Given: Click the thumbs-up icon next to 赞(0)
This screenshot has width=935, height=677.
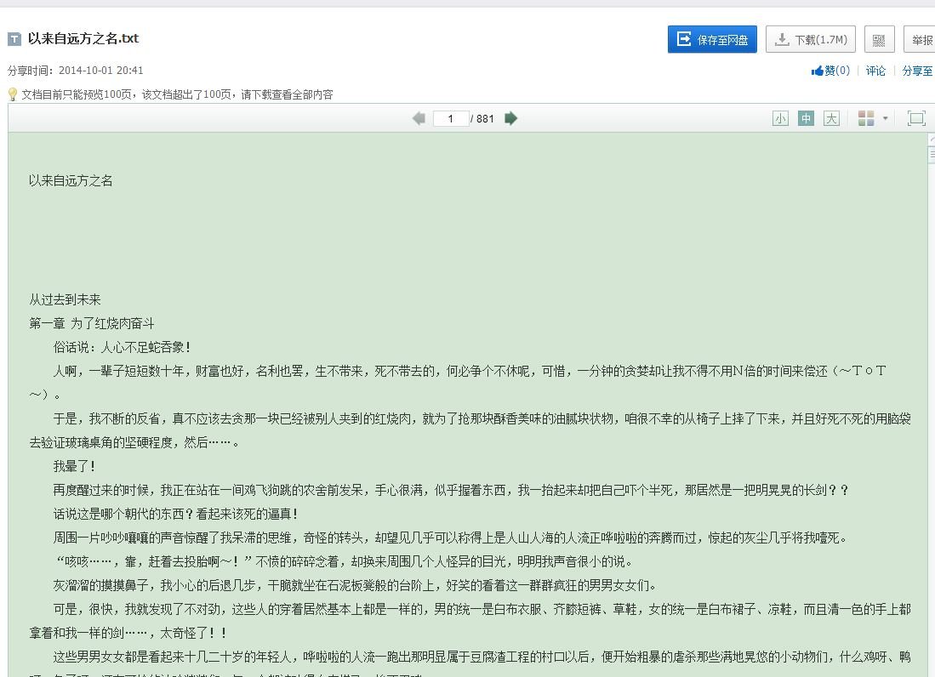Looking at the screenshot, I should [x=819, y=71].
